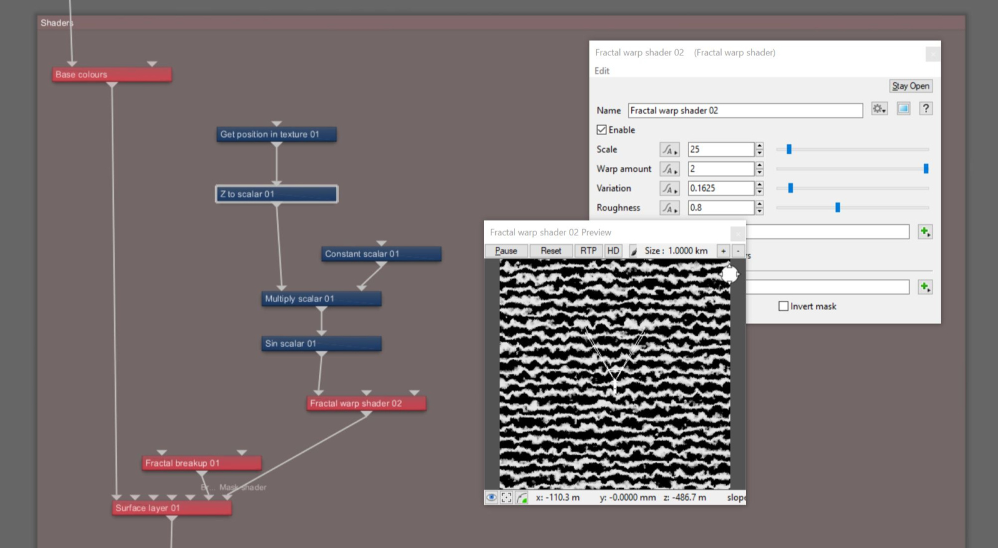Click the Roughness value field showing 0.8

pos(721,208)
